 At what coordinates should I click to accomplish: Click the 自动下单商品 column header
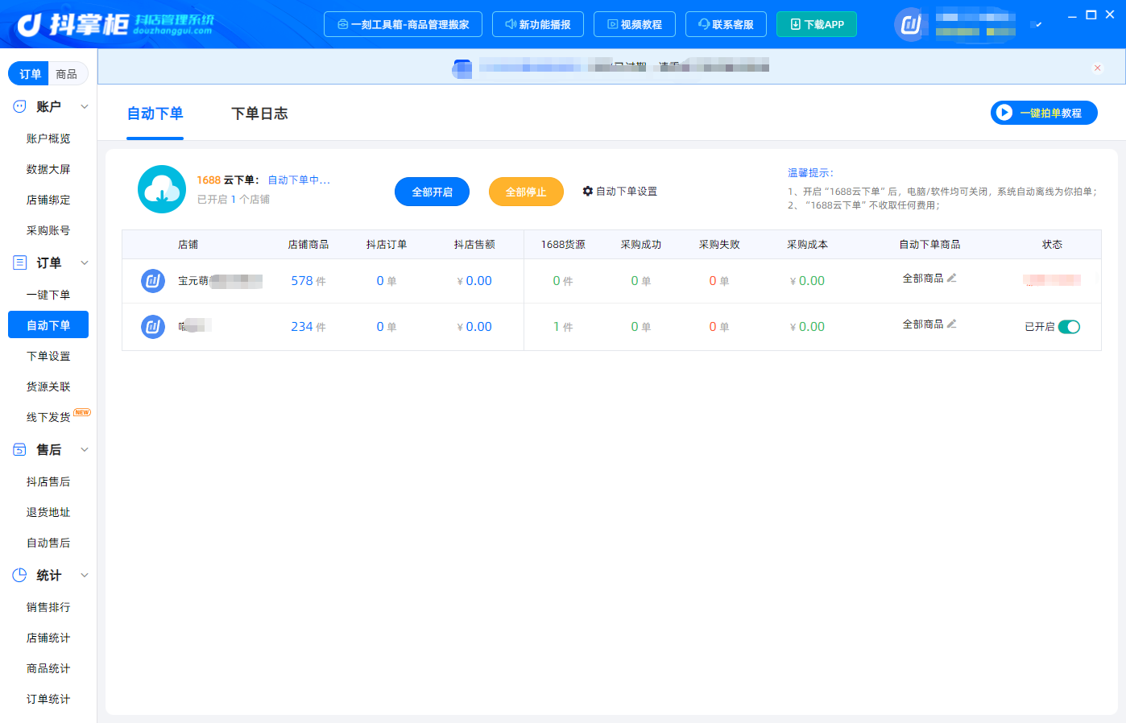pyautogui.click(x=929, y=245)
